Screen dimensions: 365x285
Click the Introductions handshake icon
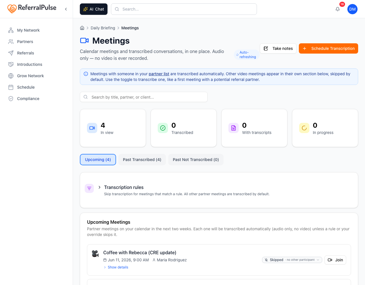[11, 64]
